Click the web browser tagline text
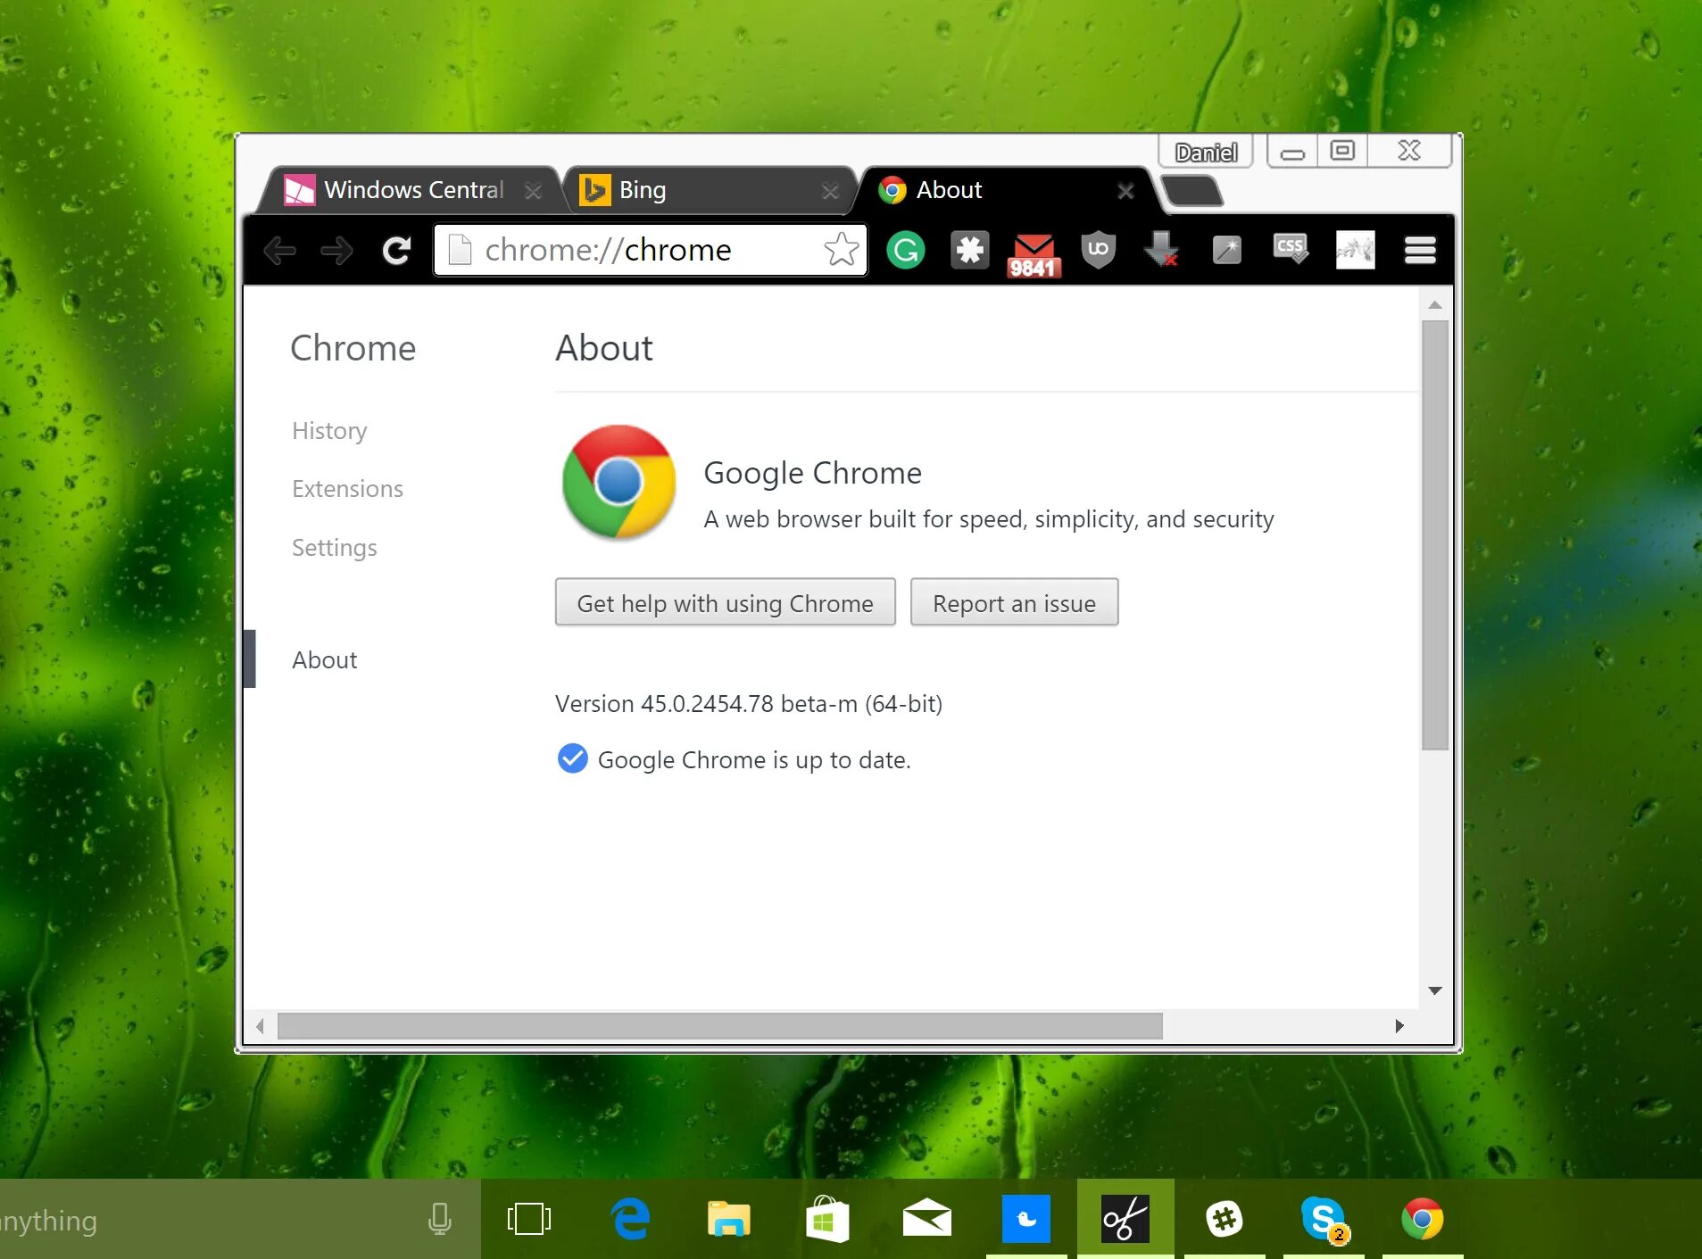The image size is (1702, 1259). pyautogui.click(x=989, y=519)
